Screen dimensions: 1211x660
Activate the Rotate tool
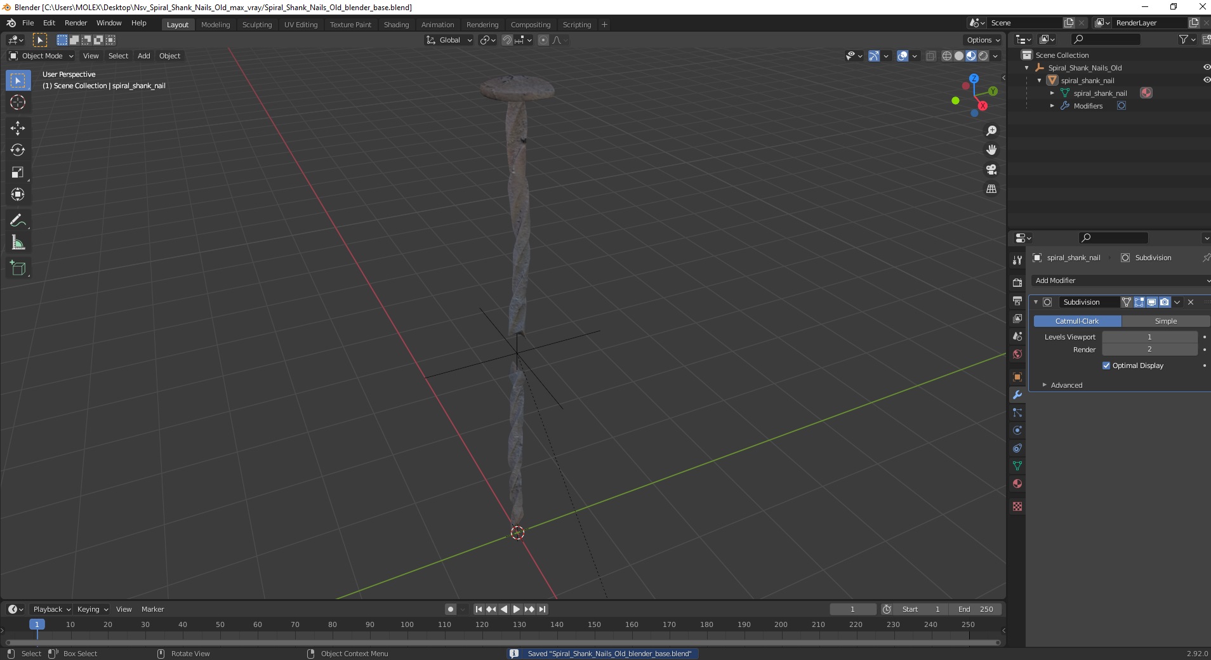[18, 150]
